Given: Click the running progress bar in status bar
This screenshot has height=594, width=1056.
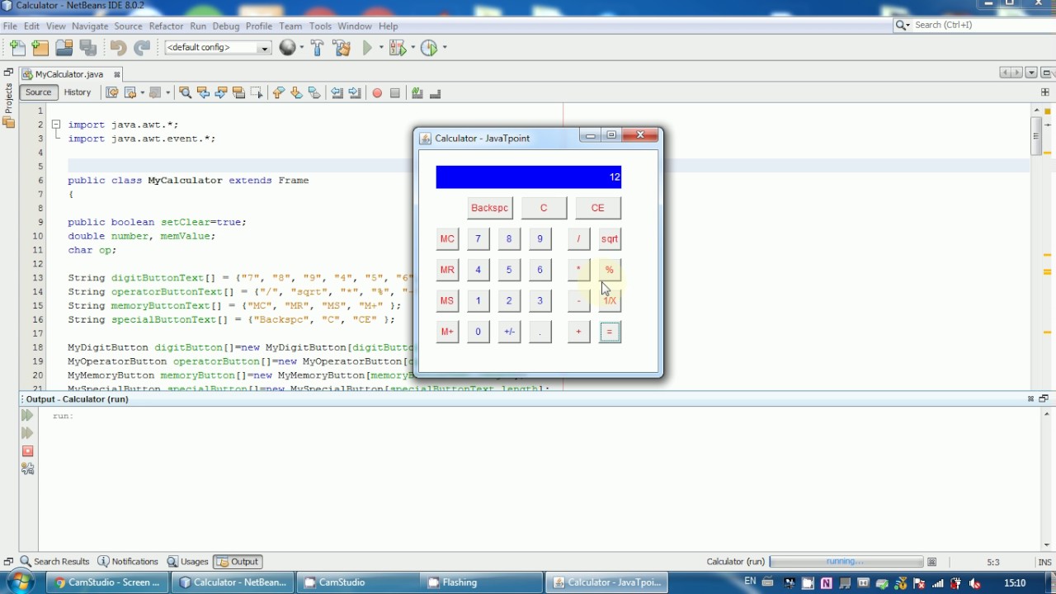Looking at the screenshot, I should click(846, 562).
